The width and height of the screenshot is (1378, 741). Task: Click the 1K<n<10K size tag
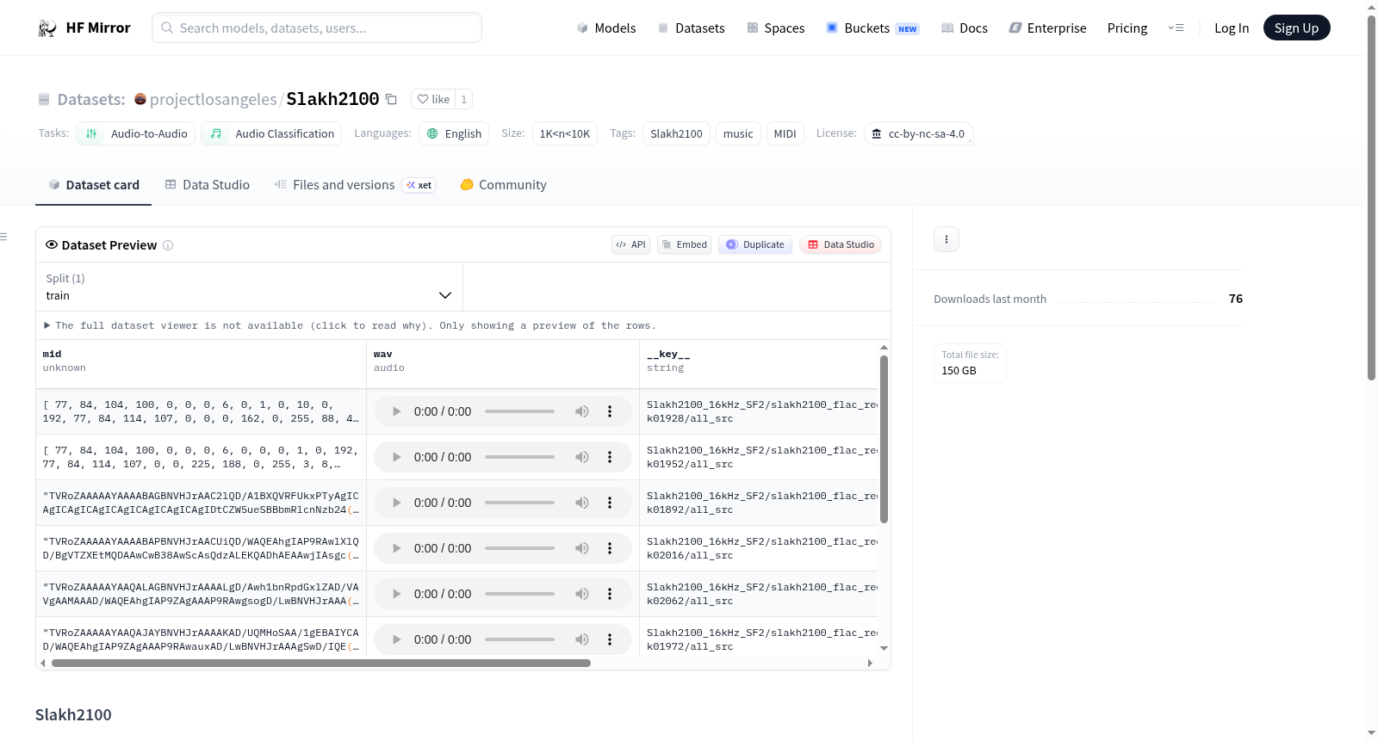565,133
